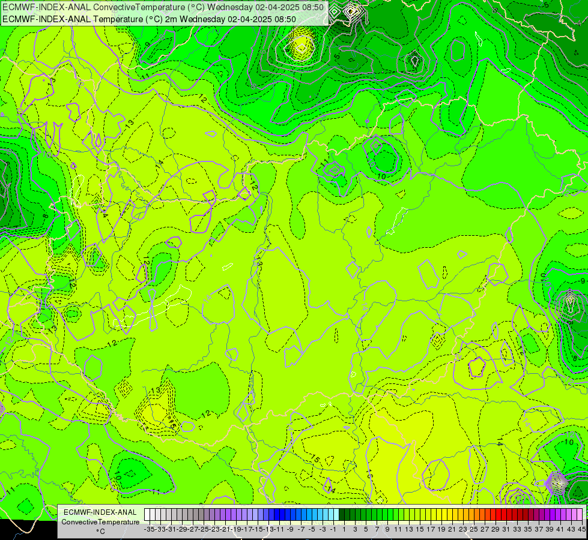Click the legend scale label '7'
The image size is (588, 540).
click(377, 529)
